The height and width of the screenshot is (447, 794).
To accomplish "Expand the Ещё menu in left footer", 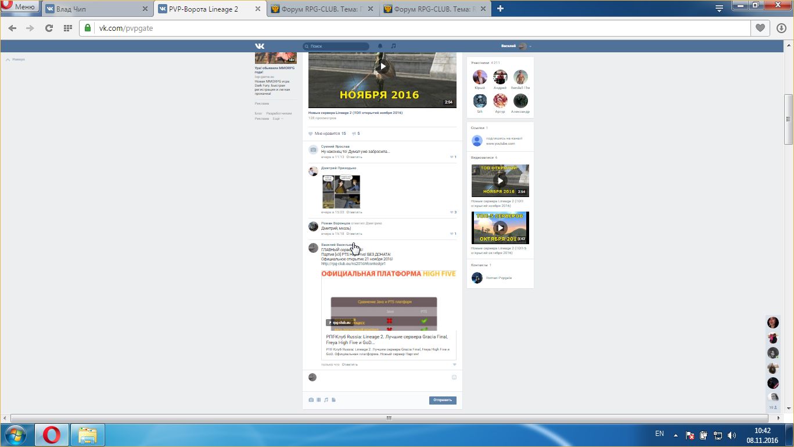I will [x=278, y=119].
